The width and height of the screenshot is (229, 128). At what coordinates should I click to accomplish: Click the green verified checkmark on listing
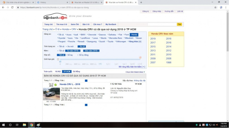56,85
